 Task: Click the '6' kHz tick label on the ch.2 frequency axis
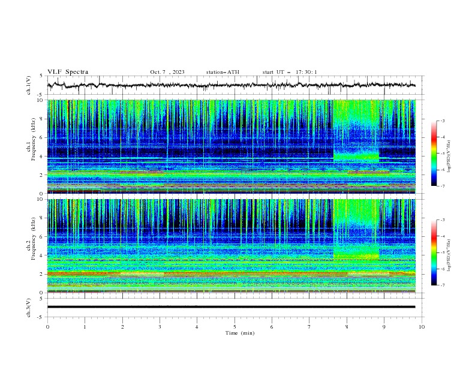point(42,237)
